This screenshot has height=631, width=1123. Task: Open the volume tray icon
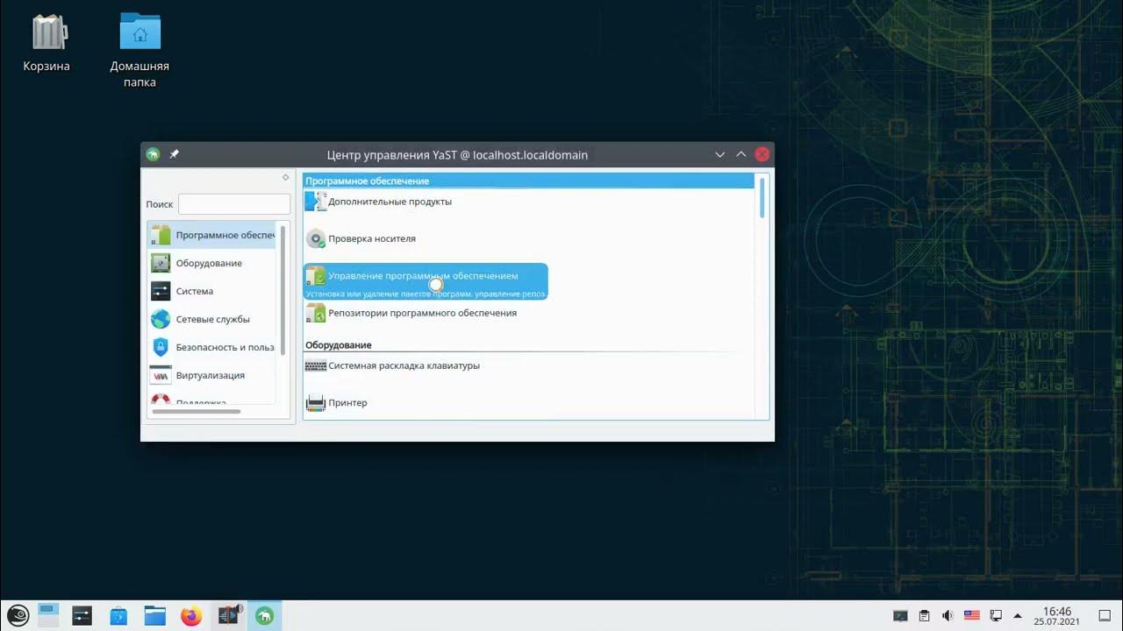[x=948, y=615]
